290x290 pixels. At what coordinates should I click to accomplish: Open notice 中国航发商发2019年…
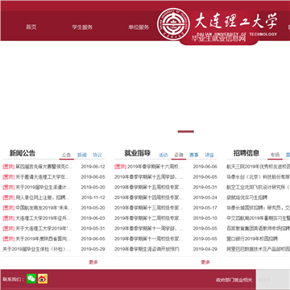click(38, 208)
